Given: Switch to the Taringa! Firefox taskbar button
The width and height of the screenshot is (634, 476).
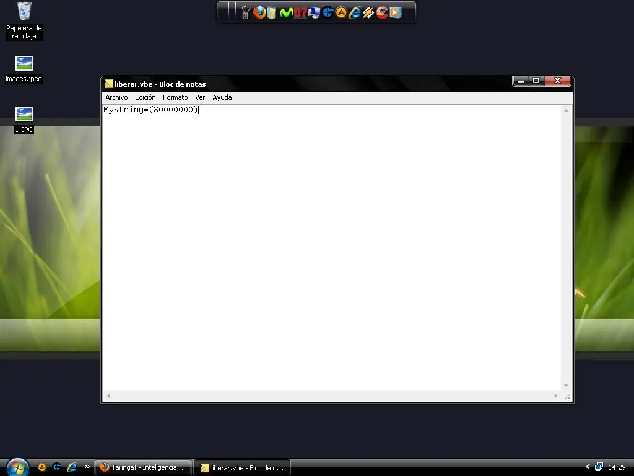Looking at the screenshot, I should tap(143, 467).
